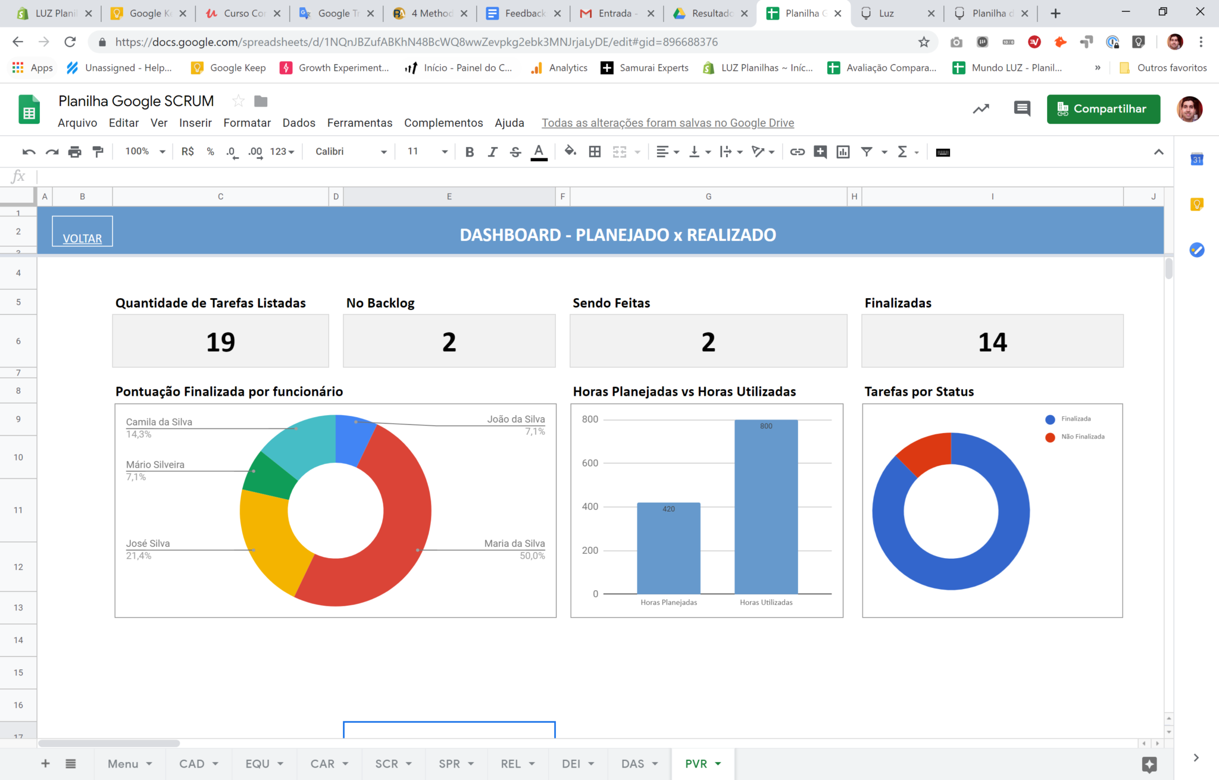Activate the paint format tool
Screen dimensions: 1219x780
tap(97, 152)
